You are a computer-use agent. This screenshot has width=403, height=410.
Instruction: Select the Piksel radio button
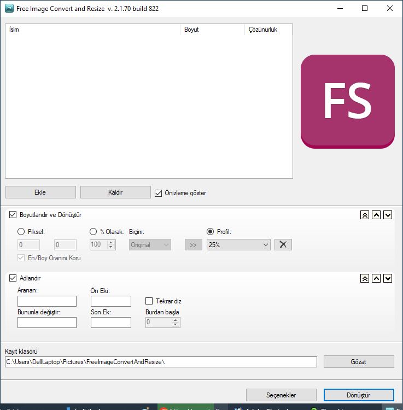click(21, 232)
